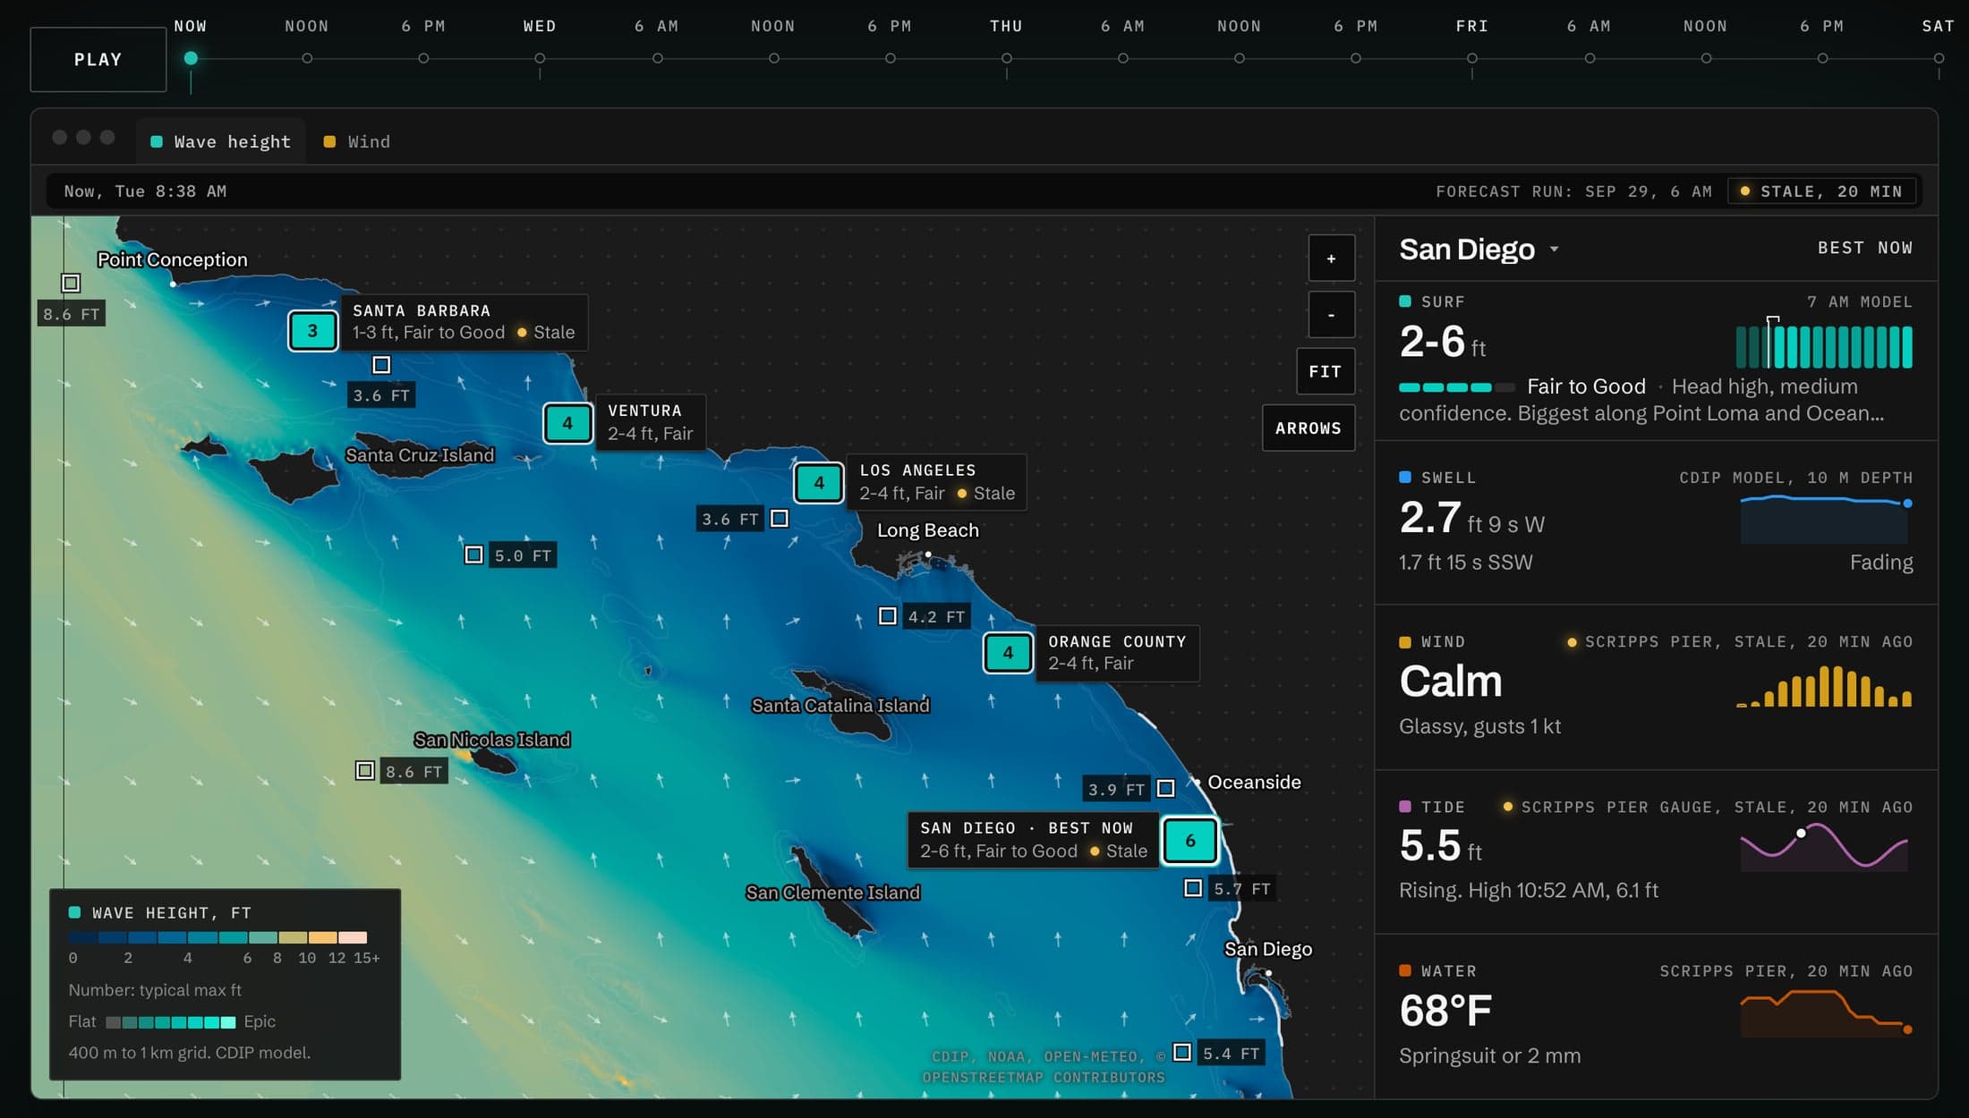This screenshot has width=1969, height=1118.
Task: Start forecast playback with PLAY
Action: tap(98, 60)
